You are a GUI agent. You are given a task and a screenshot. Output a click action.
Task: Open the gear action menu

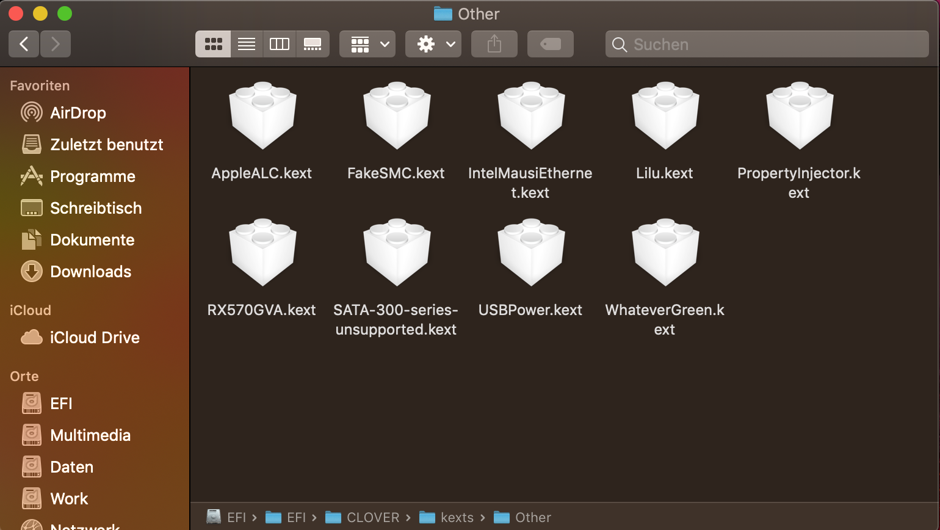pyautogui.click(x=433, y=44)
